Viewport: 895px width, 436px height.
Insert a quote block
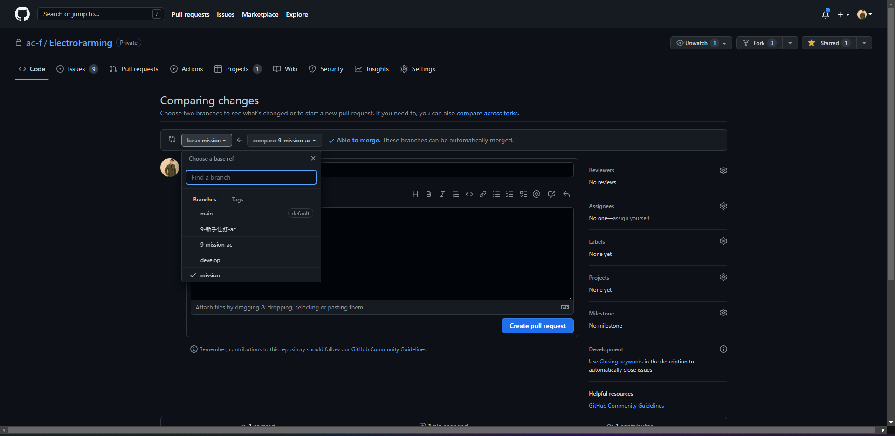coord(455,194)
